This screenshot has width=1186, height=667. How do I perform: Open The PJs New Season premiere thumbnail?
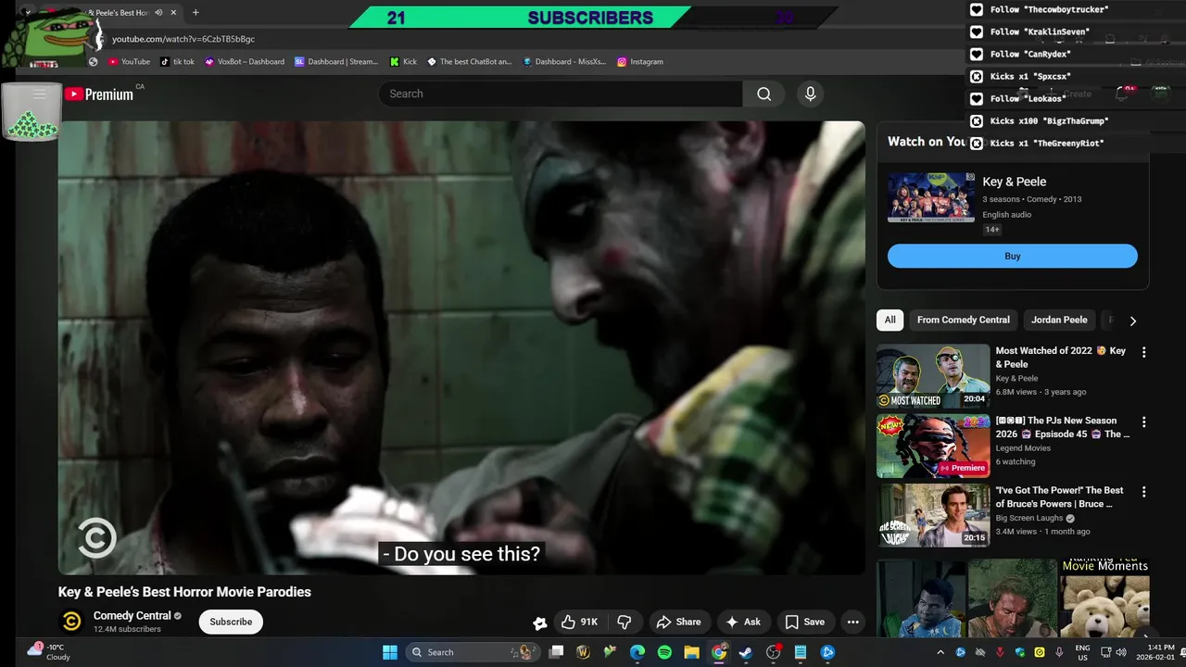933,446
